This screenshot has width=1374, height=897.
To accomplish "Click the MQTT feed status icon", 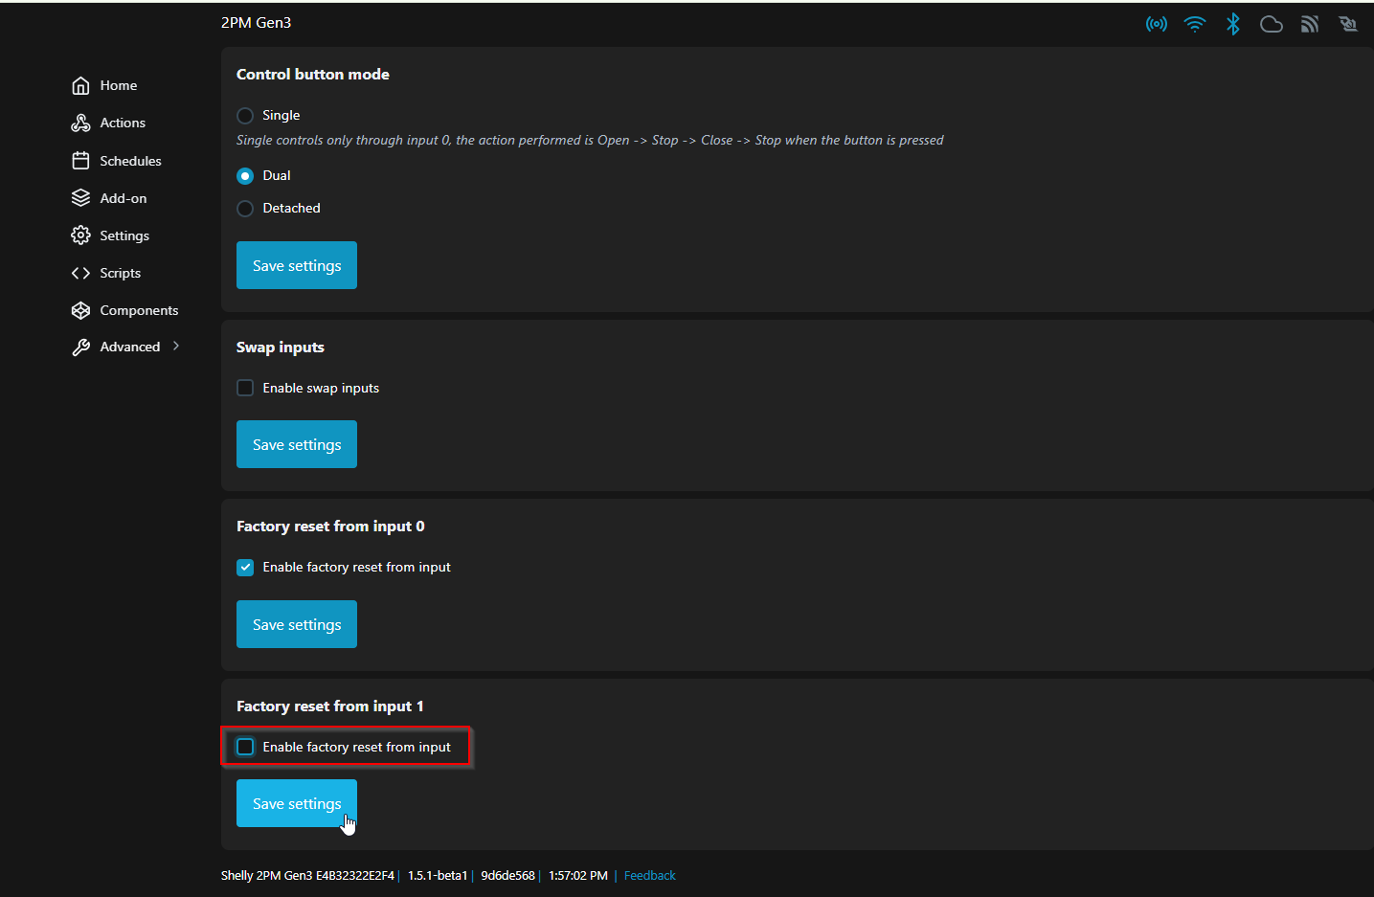I will 1309,24.
